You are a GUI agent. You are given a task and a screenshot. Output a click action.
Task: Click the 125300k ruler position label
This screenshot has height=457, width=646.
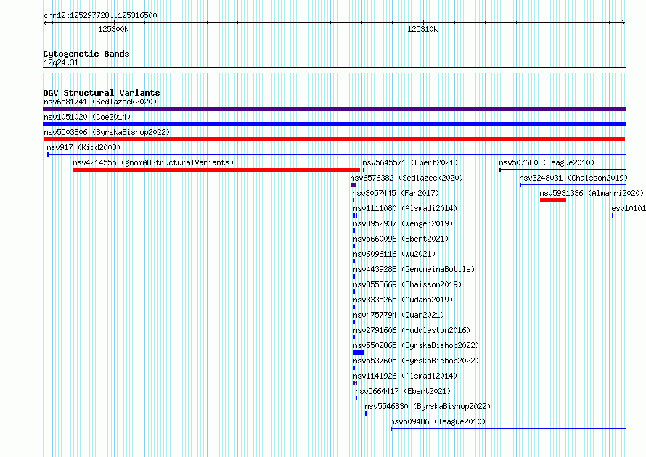tap(113, 29)
